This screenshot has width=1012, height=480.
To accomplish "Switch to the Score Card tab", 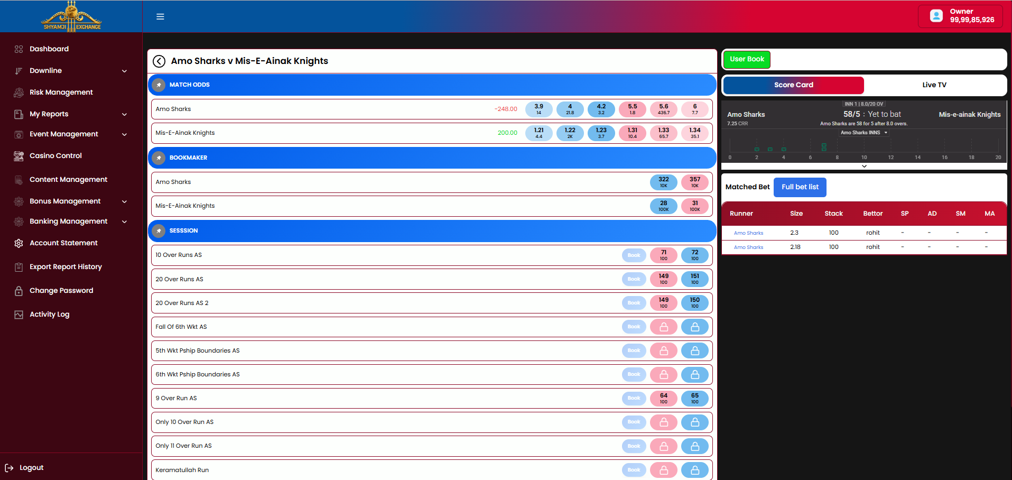I will (x=793, y=85).
